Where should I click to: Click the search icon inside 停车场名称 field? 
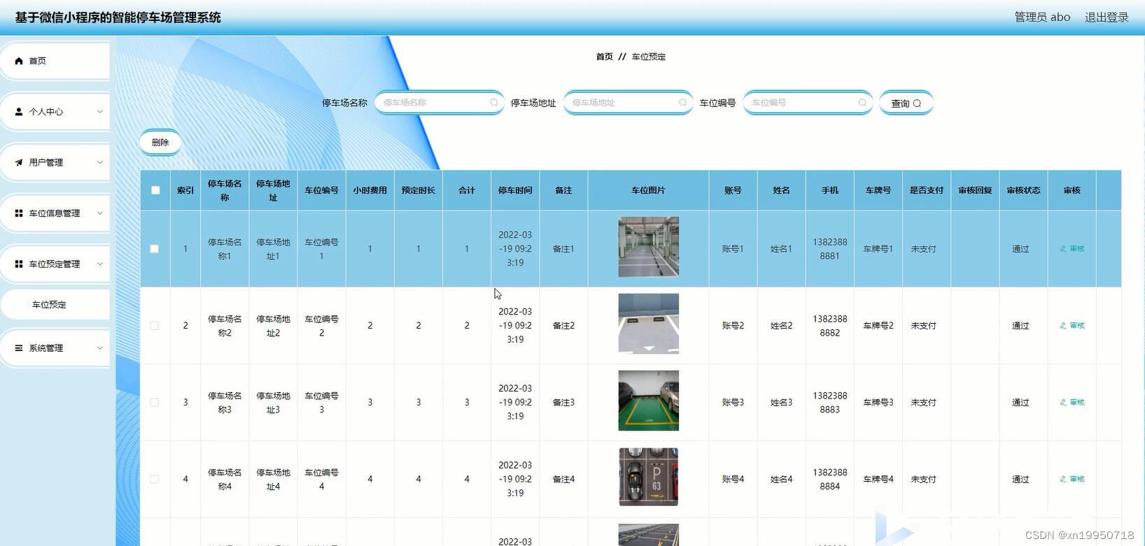(494, 103)
